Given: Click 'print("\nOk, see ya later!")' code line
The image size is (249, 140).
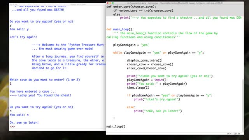Looking at the screenshot, I should (x=158, y=111).
